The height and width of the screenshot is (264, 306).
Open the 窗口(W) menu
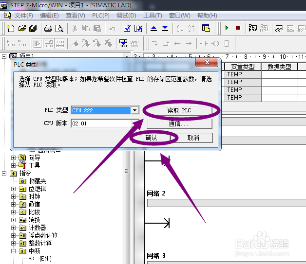pyautogui.click(x=179, y=16)
